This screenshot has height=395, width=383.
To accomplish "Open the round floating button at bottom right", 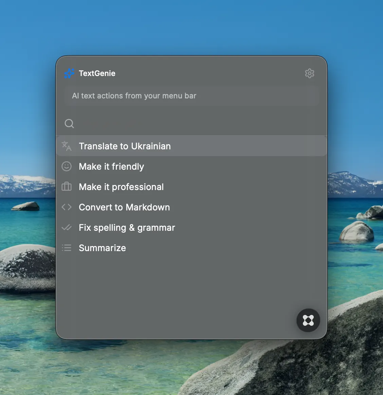I will 308,320.
